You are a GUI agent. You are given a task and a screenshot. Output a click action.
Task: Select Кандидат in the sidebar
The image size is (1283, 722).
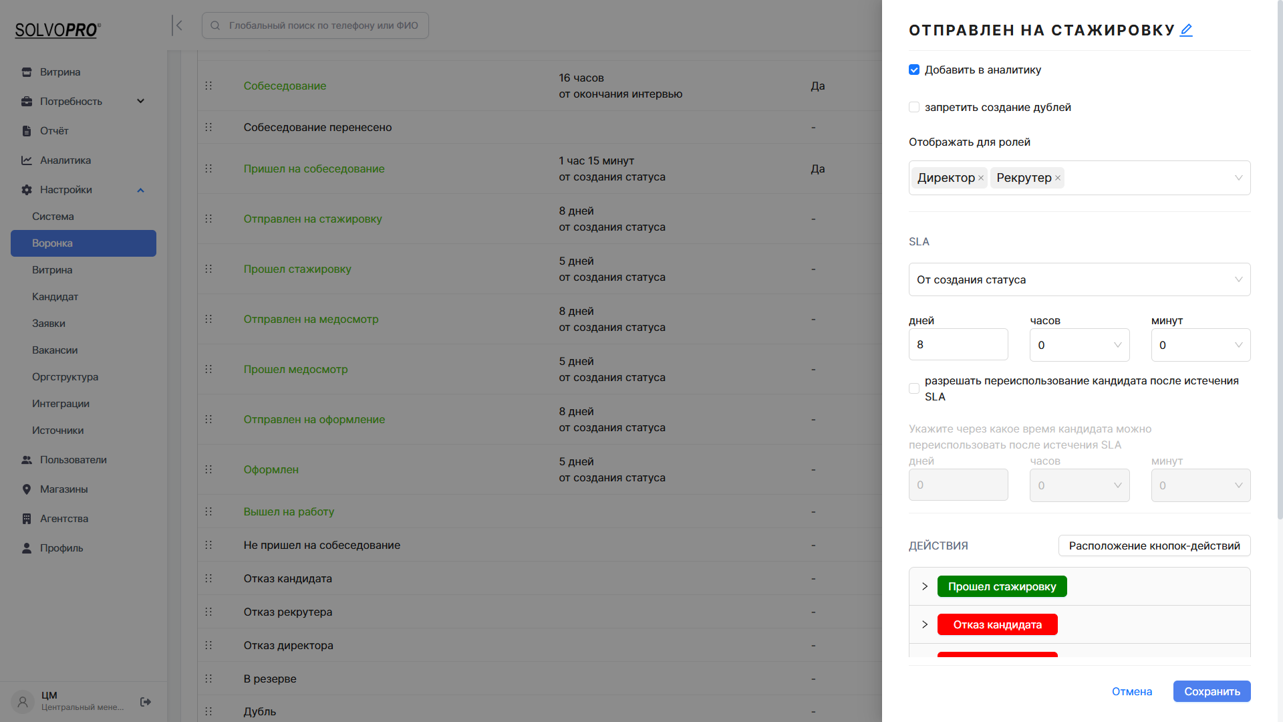55,296
